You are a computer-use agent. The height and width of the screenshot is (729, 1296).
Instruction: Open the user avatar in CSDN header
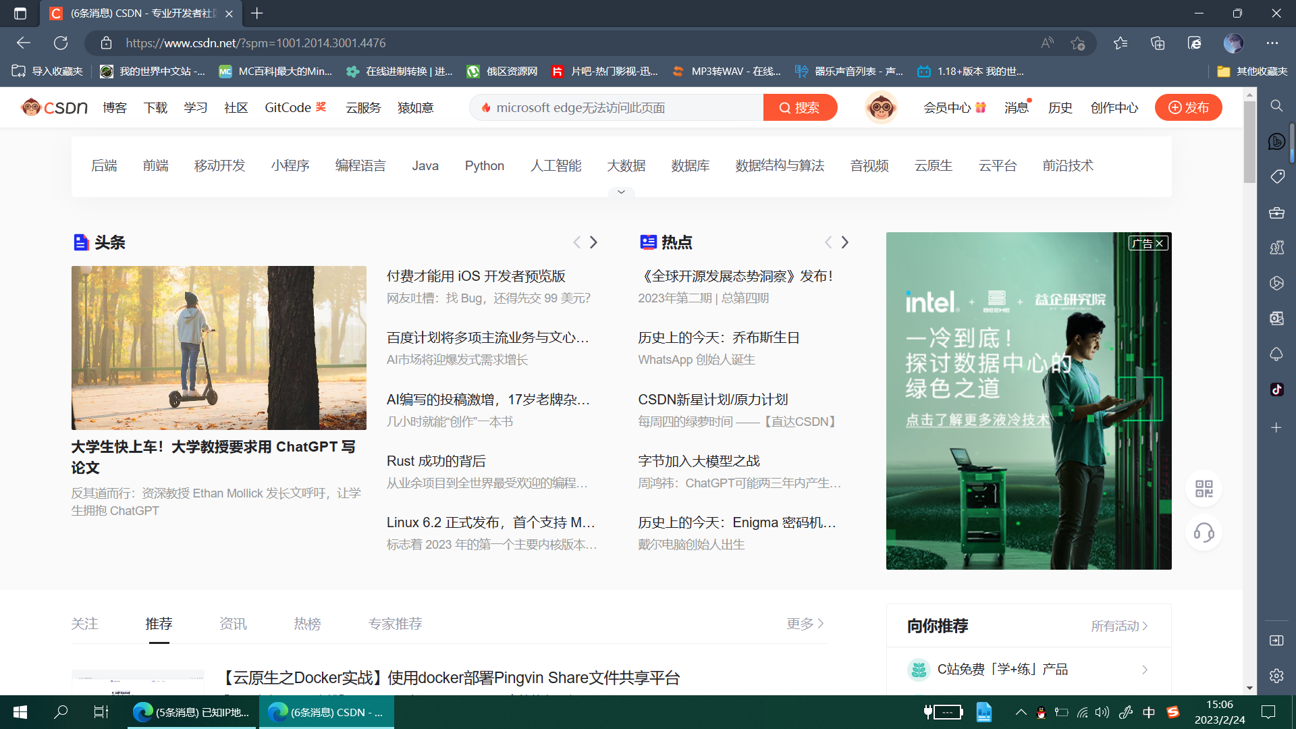[x=881, y=107]
